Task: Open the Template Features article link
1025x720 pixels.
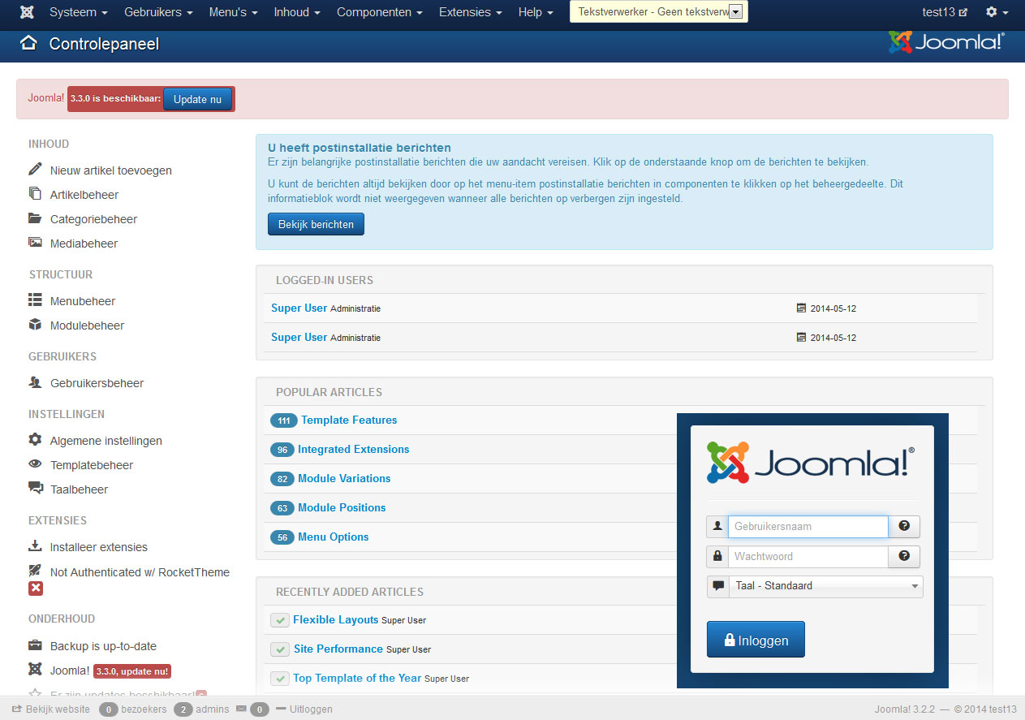Action: (x=349, y=420)
